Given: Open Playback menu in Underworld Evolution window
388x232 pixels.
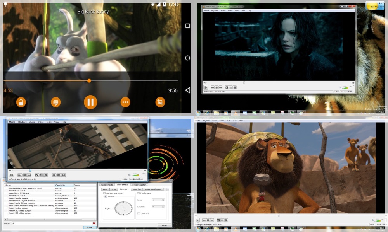Looking at the screenshot, I should pos(215,10).
